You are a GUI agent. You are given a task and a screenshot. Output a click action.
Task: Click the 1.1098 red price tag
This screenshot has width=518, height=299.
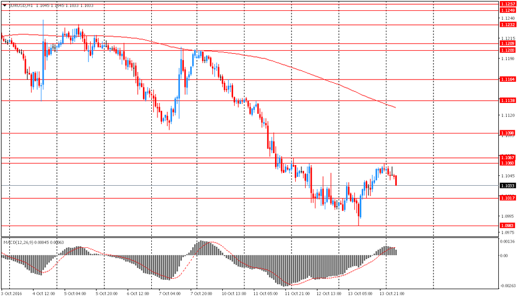click(507, 133)
